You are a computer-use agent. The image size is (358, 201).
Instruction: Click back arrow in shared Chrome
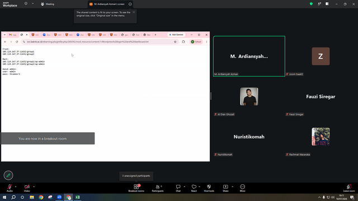point(5,42)
